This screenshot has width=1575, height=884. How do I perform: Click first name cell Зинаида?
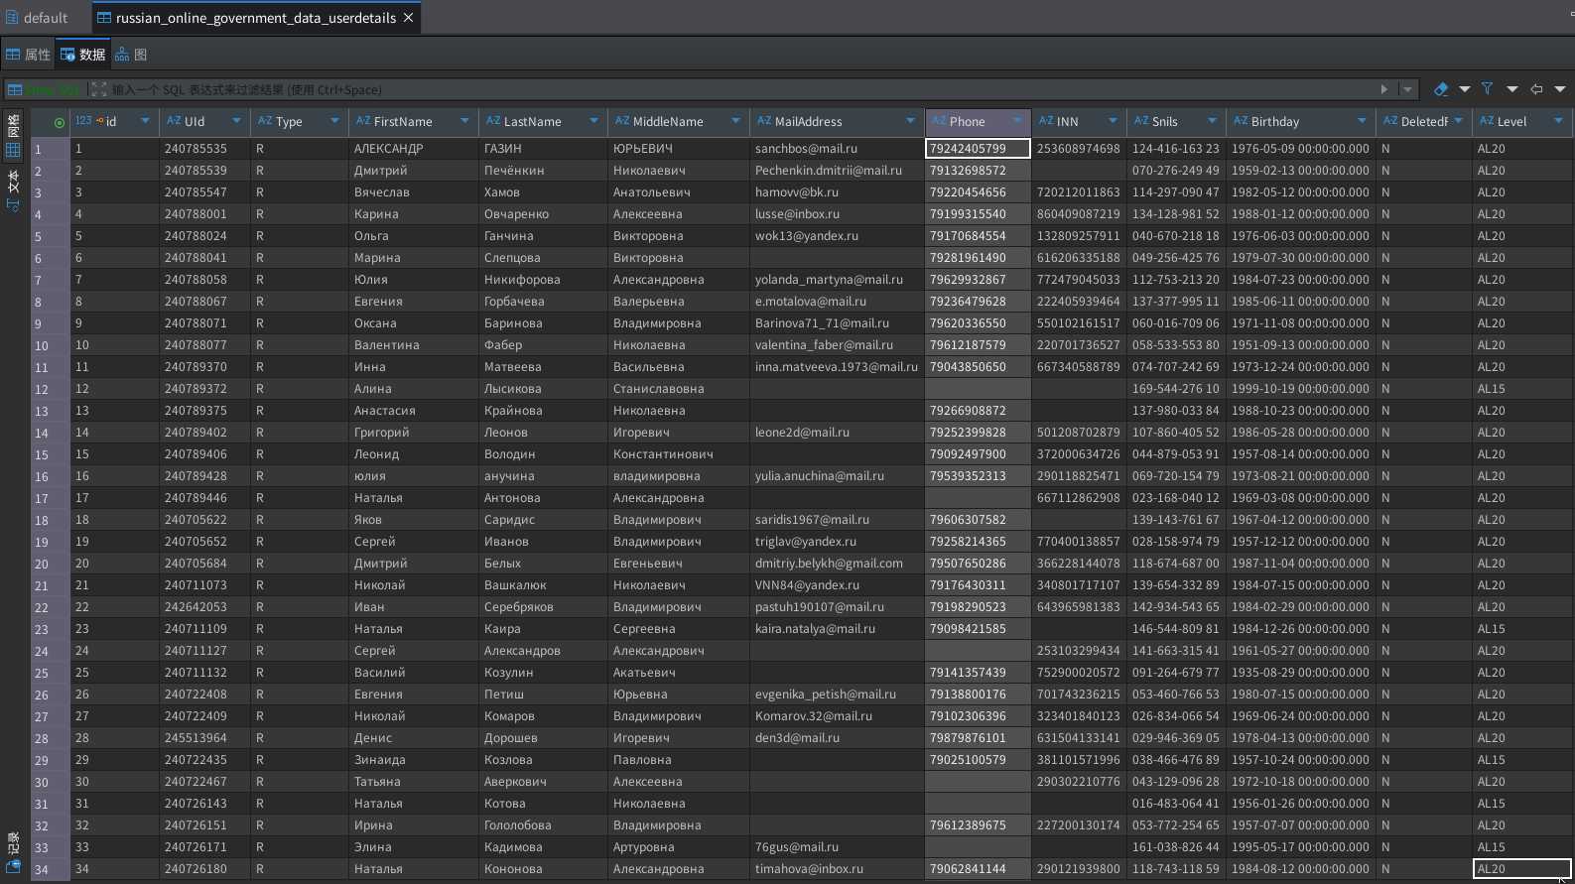[379, 760]
